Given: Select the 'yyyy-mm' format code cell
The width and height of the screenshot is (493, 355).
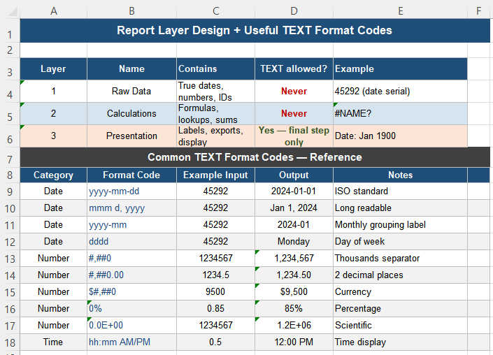Looking at the screenshot, I should (x=131, y=224).
